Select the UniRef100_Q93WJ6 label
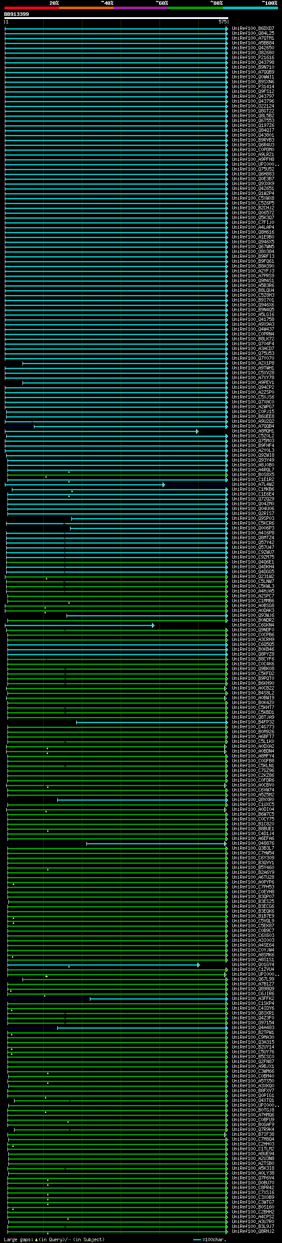 [x=253, y=616]
